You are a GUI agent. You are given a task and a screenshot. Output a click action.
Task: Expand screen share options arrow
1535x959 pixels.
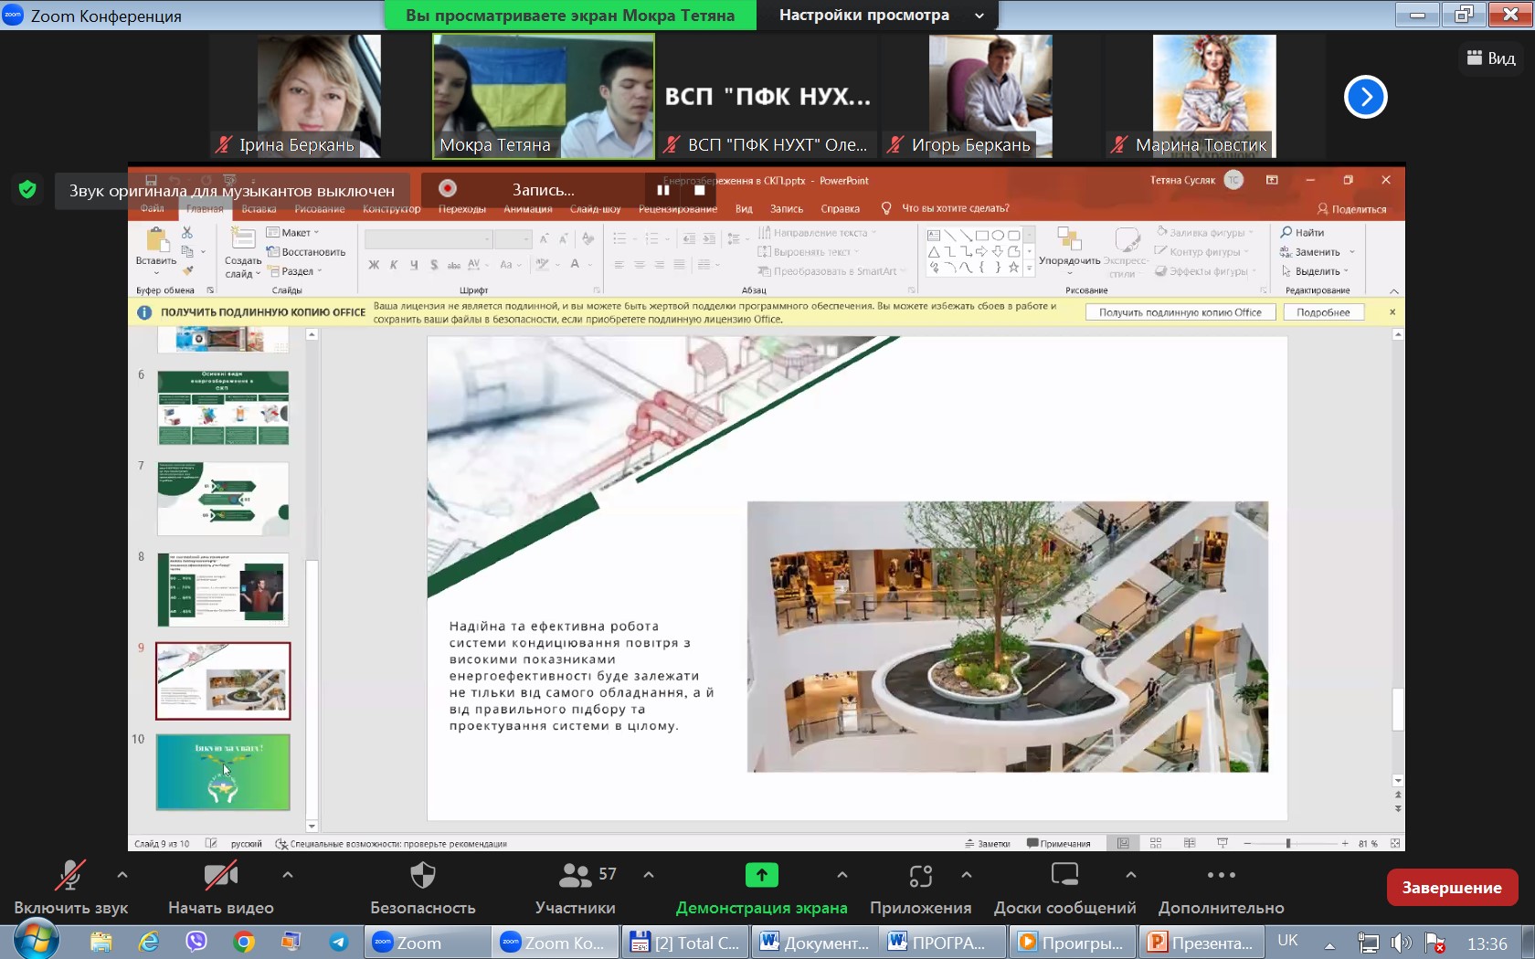click(842, 875)
